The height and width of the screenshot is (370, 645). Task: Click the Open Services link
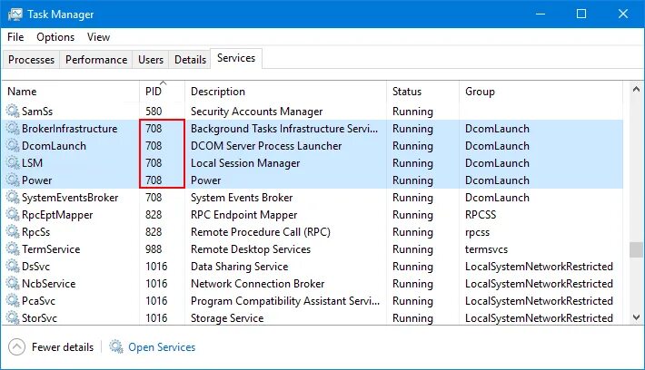click(x=162, y=347)
